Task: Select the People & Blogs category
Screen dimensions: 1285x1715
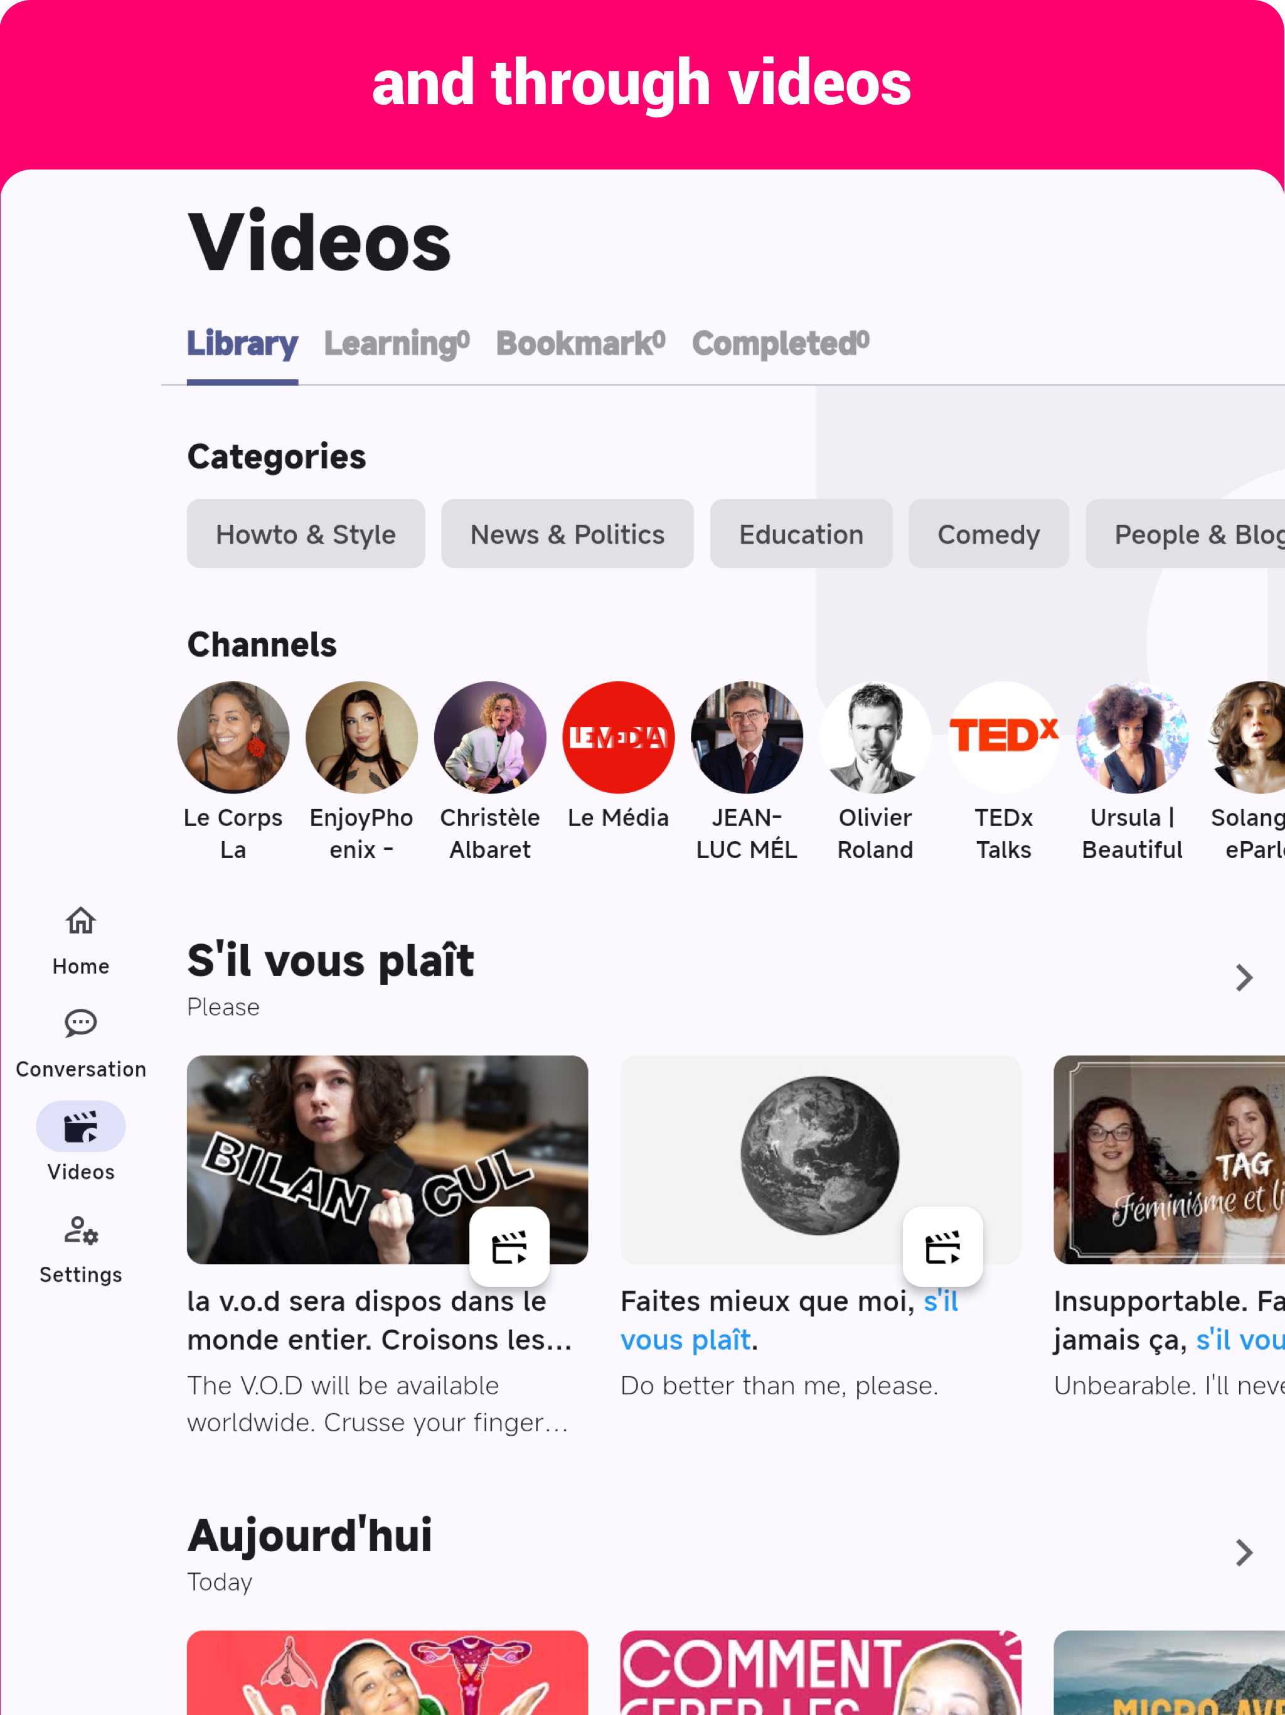Action: [x=1185, y=534]
